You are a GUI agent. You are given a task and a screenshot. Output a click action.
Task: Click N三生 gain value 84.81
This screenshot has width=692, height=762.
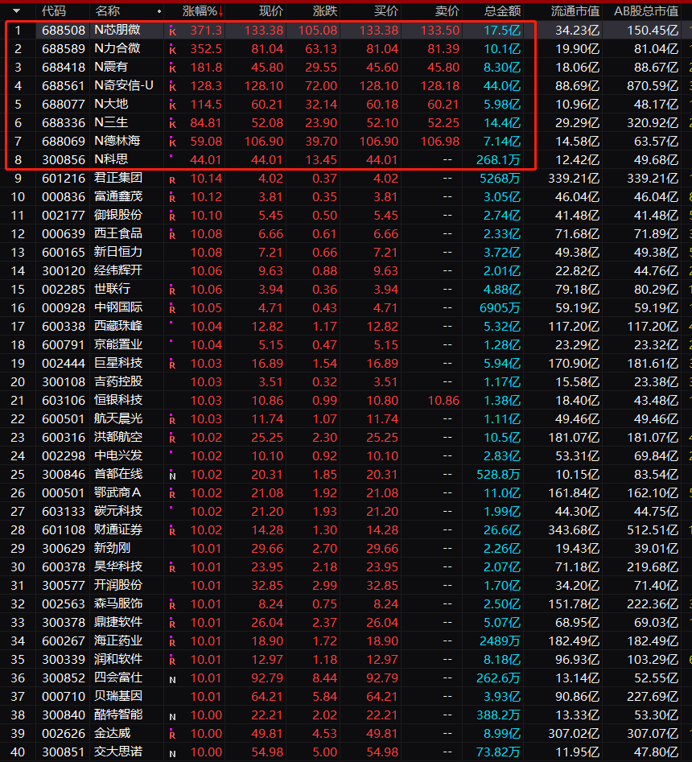click(206, 123)
